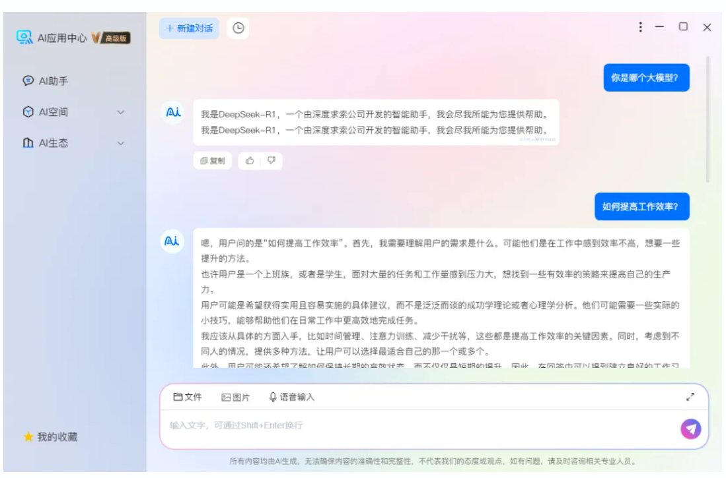The width and height of the screenshot is (726, 478).
Task: Start a new chat with 新建对话
Action: (x=189, y=28)
